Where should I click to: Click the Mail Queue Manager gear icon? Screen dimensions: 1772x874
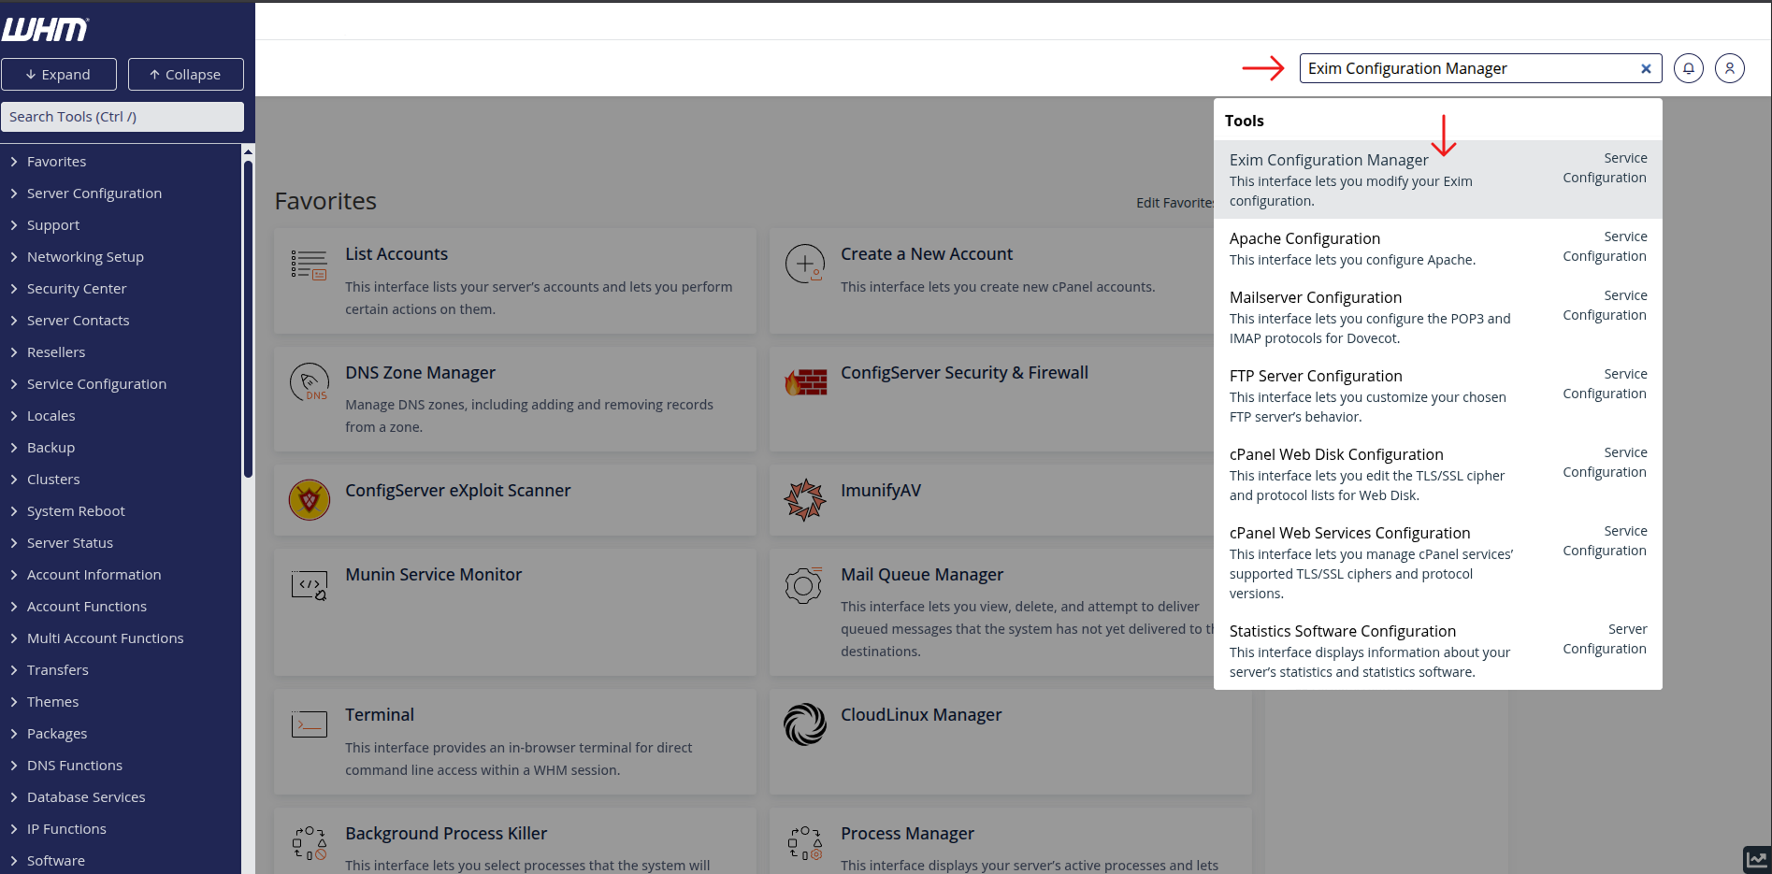[x=804, y=585]
